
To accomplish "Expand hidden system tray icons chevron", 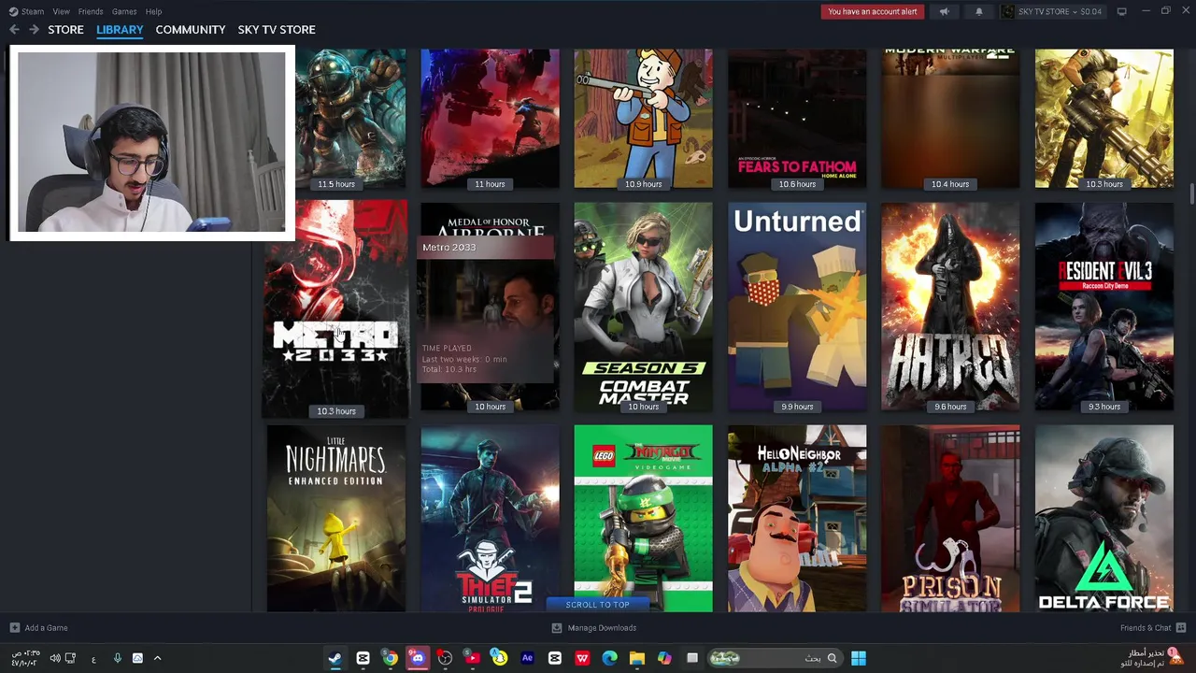I will click(157, 658).
